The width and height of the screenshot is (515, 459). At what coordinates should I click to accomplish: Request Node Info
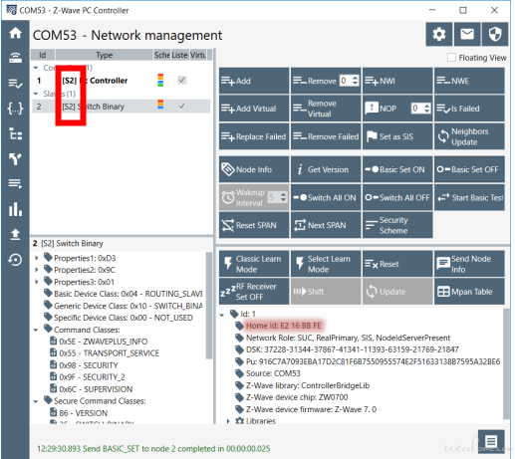tap(254, 169)
